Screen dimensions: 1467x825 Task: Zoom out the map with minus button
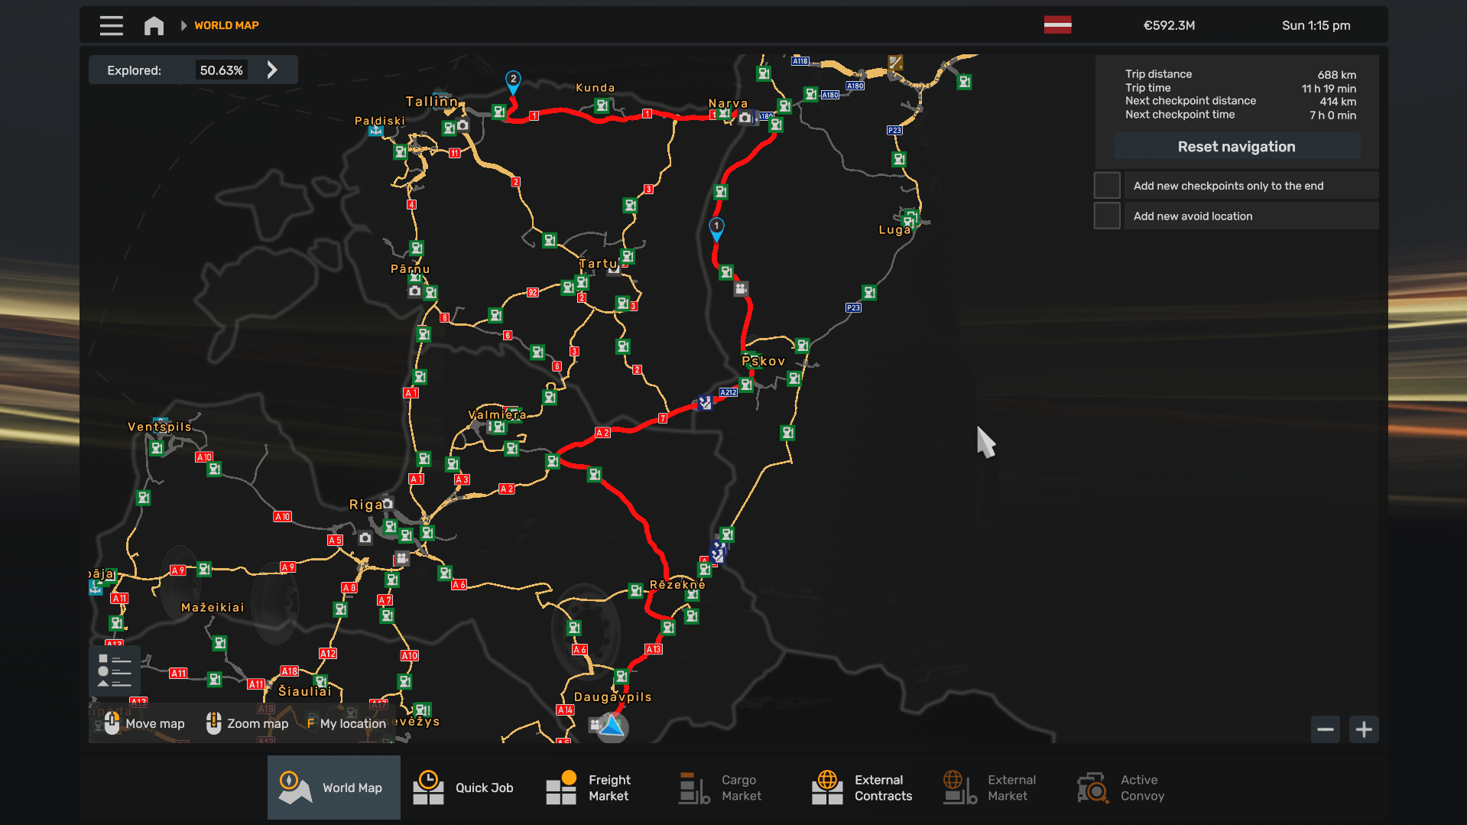click(x=1325, y=729)
